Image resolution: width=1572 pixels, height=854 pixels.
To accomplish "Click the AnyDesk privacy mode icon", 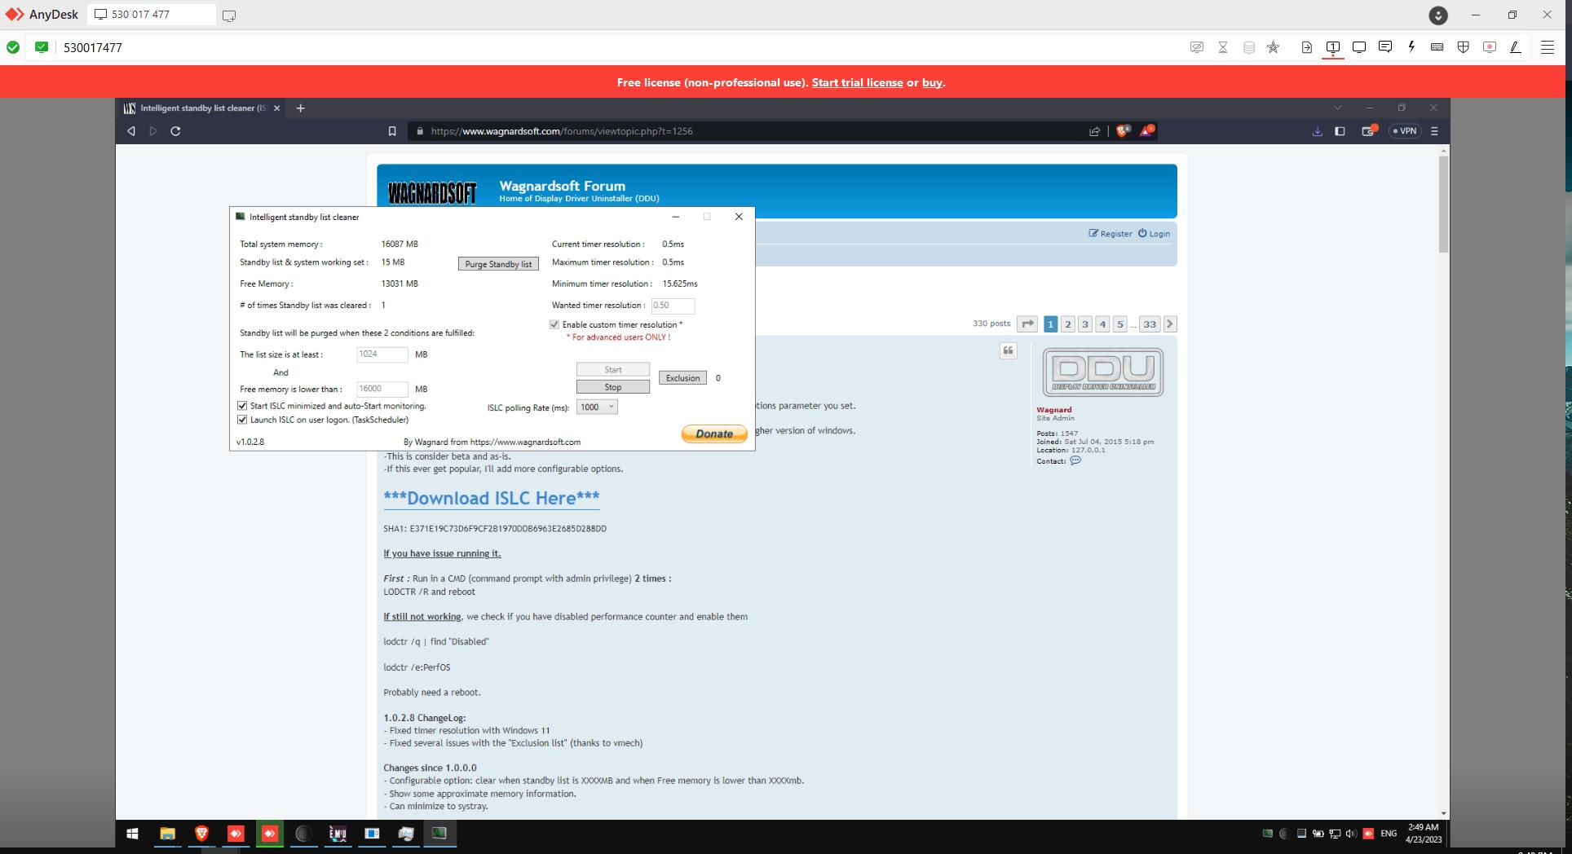I will [x=1196, y=47].
